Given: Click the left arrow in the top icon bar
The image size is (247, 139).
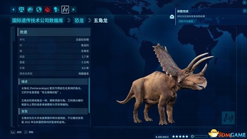Looking at the screenshot, I should [x=13, y=10].
